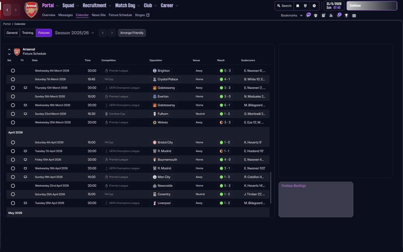Viewport: 403px width, 252px height.
Task: Click the Liverpool opposition team badge
Action: tap(155, 203)
